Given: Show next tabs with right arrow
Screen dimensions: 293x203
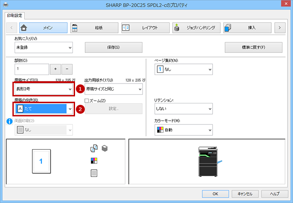Looking at the screenshot, I should [x=280, y=28].
